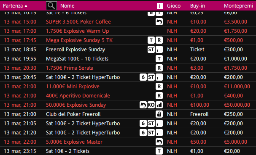Screen dimensions: 256x155
Task: Click the T icon on Sat 10€ - 2 Tickets
Action: (159, 151)
